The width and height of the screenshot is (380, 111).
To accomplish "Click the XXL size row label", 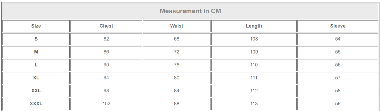I will coord(36,91).
